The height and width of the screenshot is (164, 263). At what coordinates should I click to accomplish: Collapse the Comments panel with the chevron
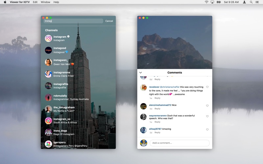pyautogui.click(x=141, y=72)
